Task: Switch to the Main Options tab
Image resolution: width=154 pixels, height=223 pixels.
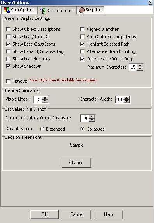Action: click(19, 10)
